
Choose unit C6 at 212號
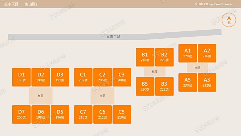102,114
